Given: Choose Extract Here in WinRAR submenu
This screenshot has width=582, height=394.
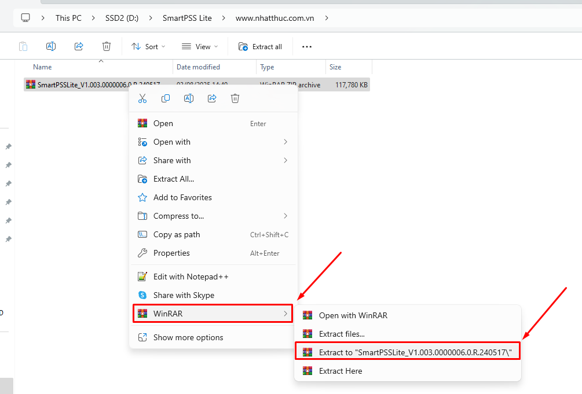Looking at the screenshot, I should point(408,371).
